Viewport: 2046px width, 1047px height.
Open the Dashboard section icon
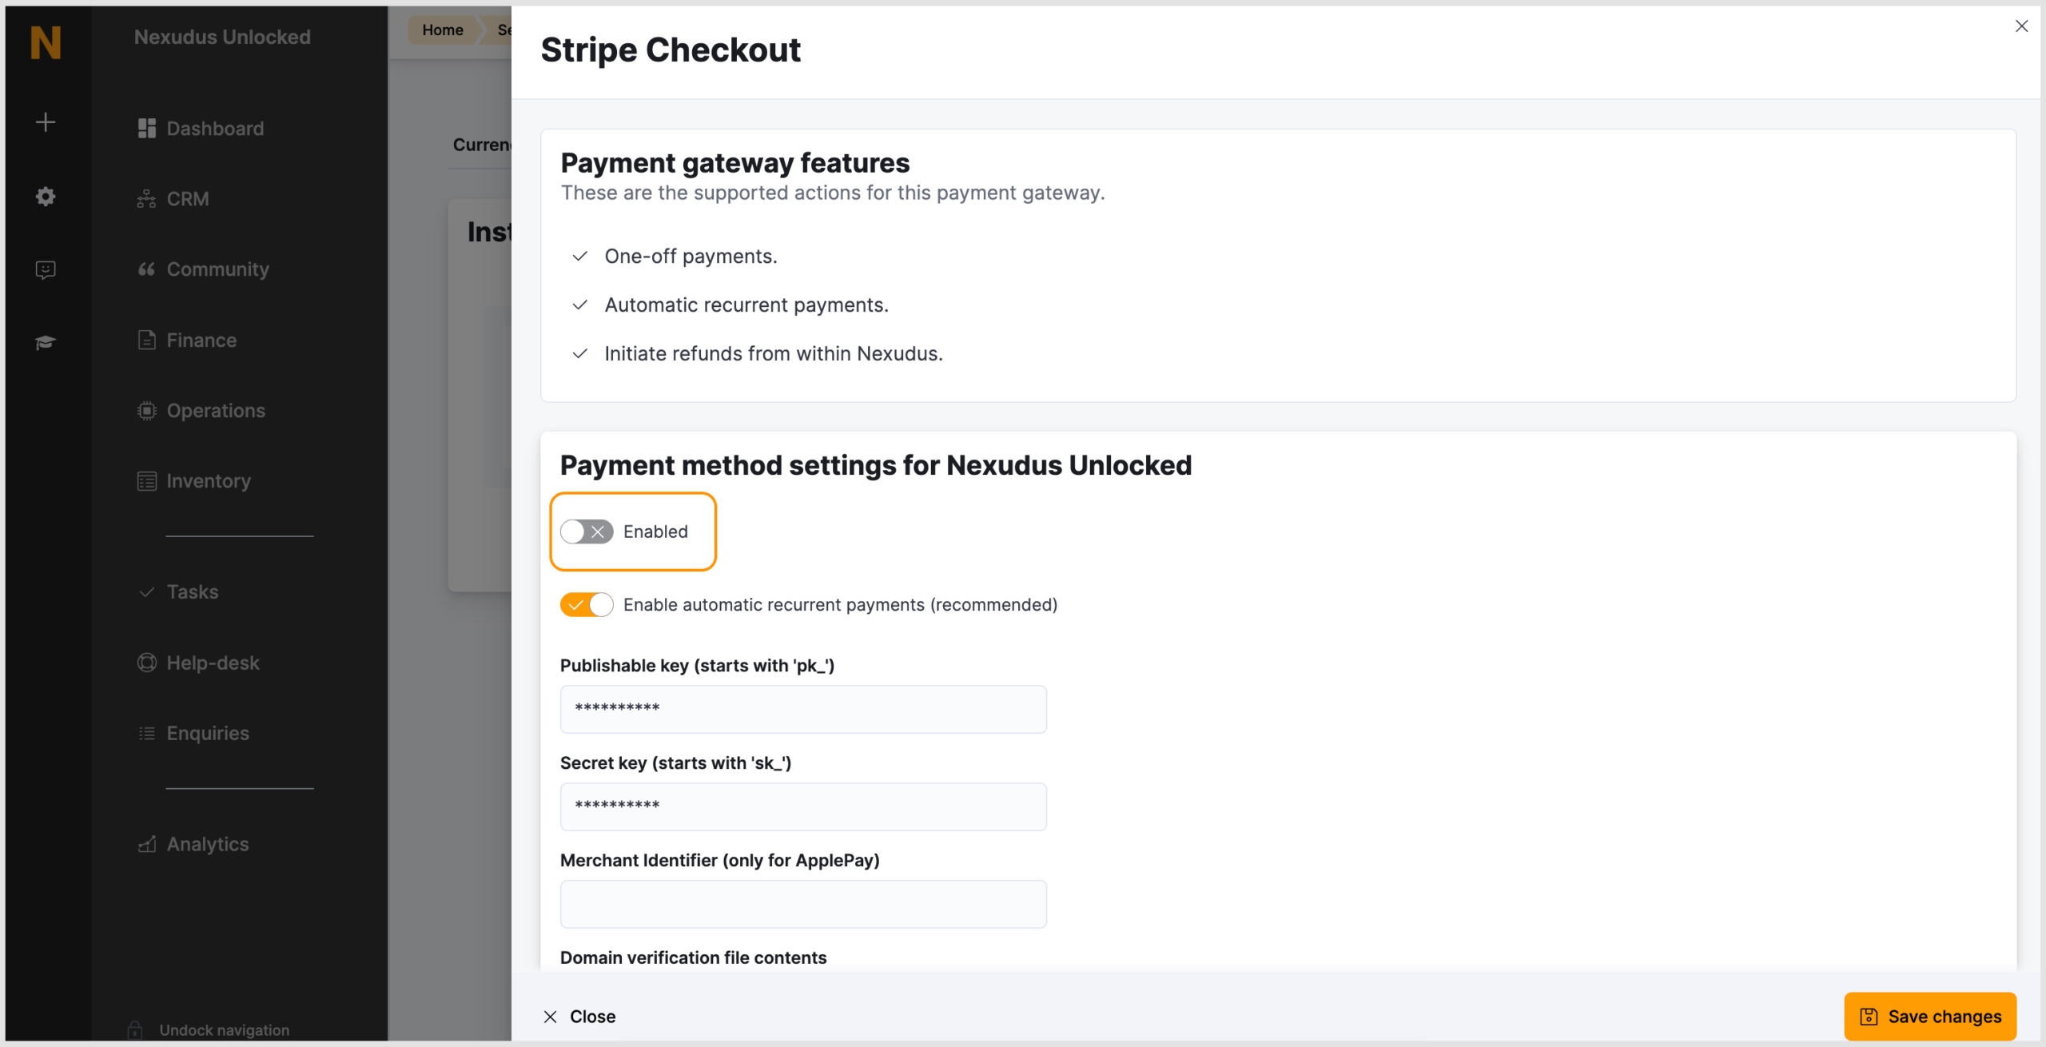pos(146,128)
